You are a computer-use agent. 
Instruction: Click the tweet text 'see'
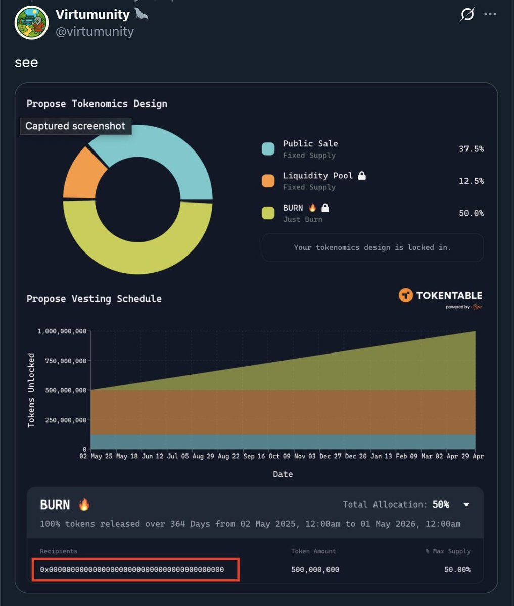26,63
